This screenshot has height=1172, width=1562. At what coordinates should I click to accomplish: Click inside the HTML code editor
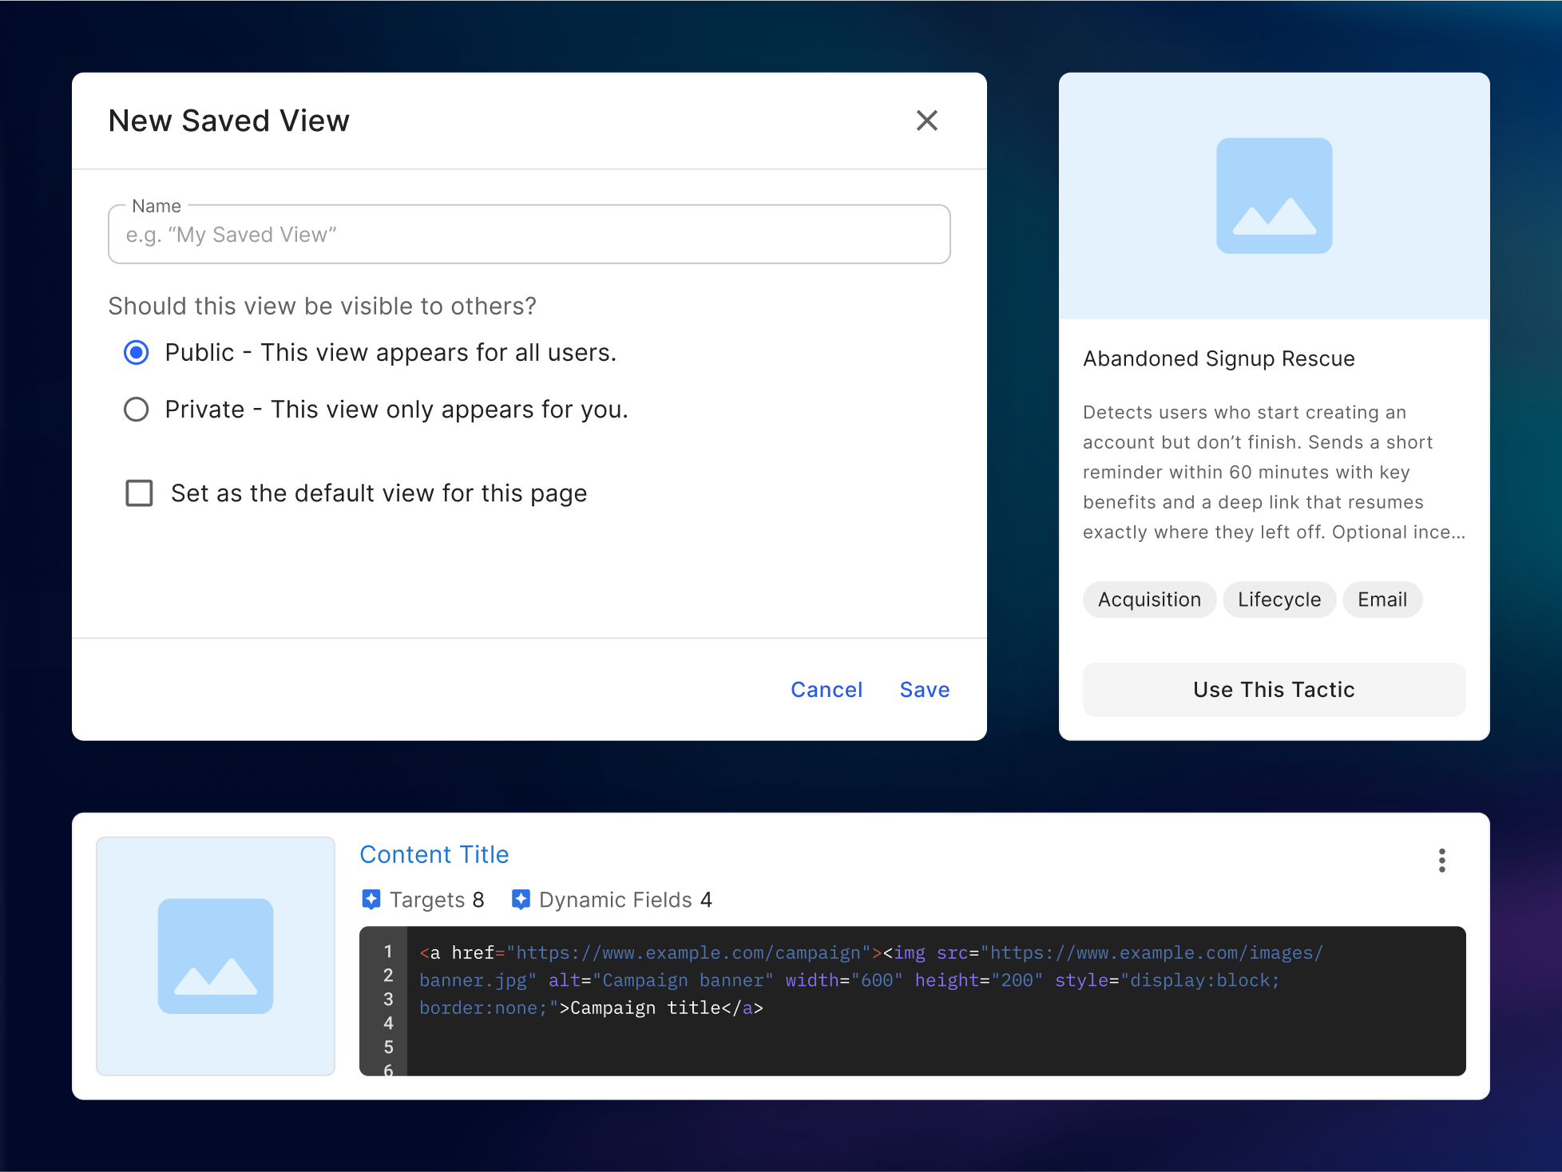(936, 1000)
